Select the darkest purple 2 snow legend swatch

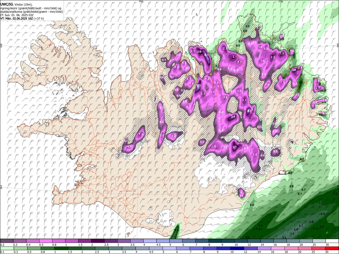[98, 241]
